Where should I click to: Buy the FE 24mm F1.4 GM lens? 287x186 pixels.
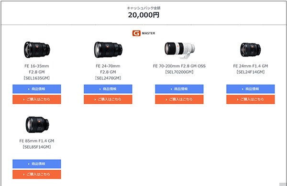(x=250, y=99)
